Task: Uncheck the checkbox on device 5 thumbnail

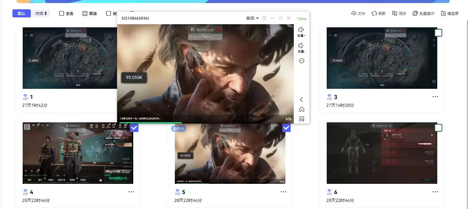Action: pos(286,128)
